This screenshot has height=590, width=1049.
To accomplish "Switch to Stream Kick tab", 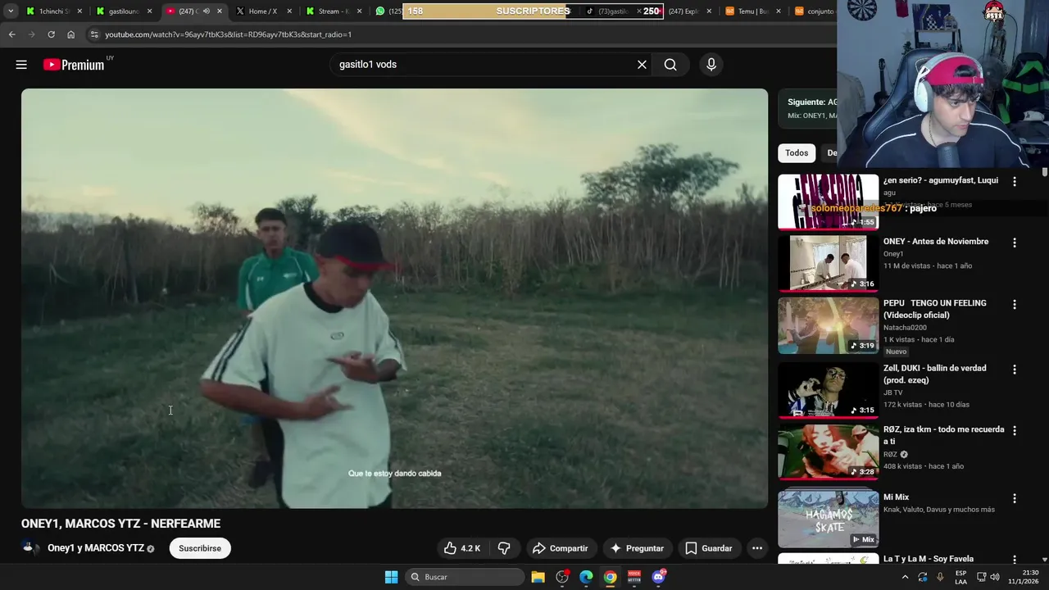I will [333, 11].
